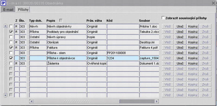Click Ukaž for Obrázek row

tap(180, 42)
